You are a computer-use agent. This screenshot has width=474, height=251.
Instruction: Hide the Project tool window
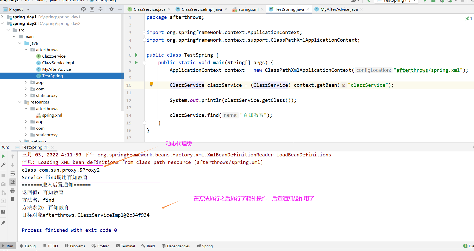click(120, 9)
